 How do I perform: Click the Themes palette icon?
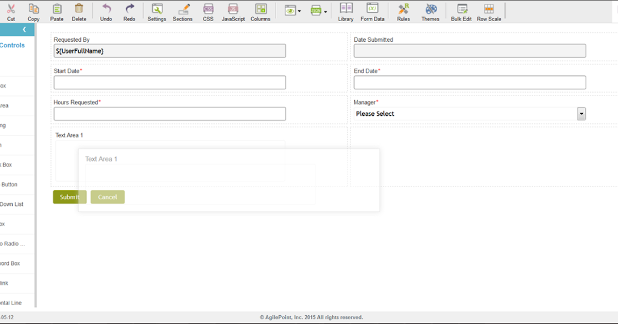[x=431, y=11]
